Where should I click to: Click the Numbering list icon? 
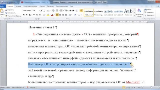pos(62,10)
